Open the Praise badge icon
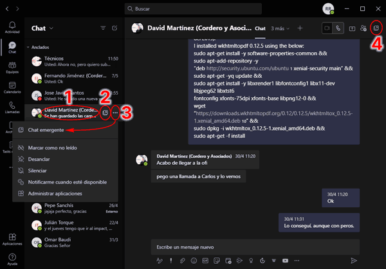This screenshot has height=269, width=386. 251,261
